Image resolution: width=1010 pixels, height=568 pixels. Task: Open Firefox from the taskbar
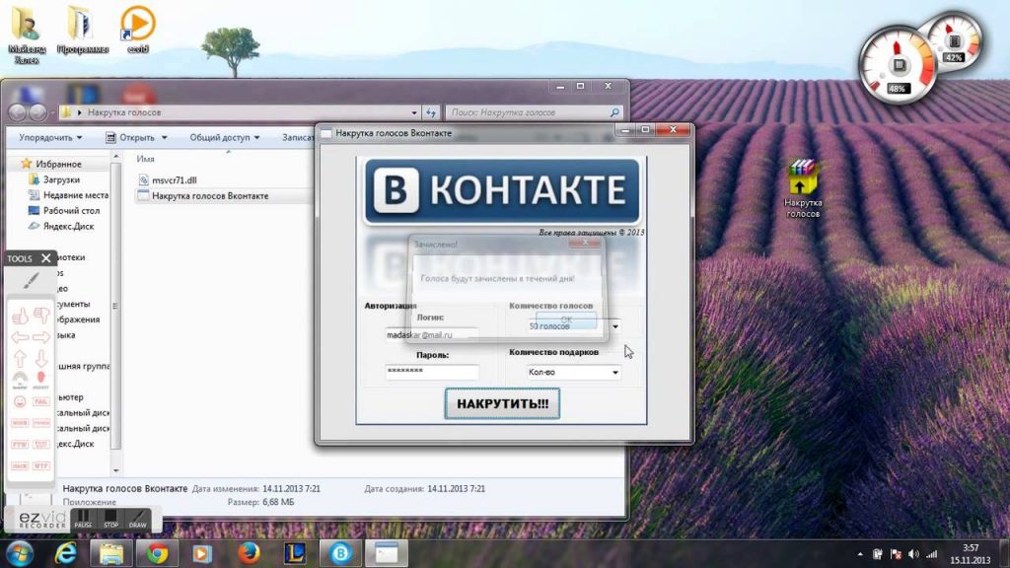(x=249, y=553)
